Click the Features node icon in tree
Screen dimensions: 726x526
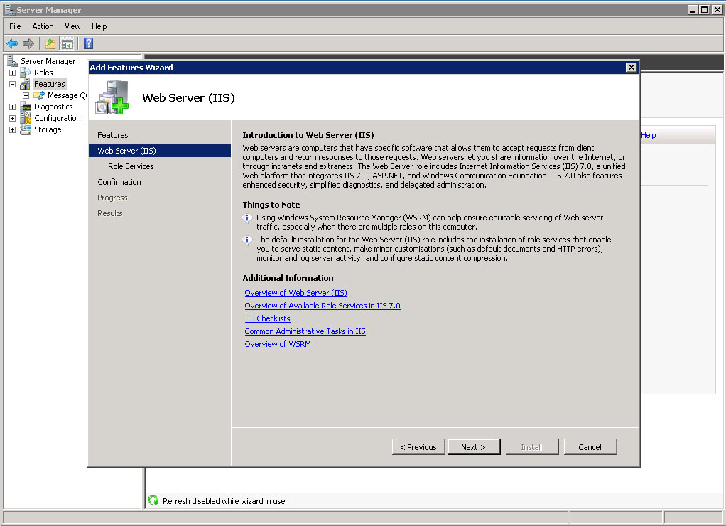(26, 84)
